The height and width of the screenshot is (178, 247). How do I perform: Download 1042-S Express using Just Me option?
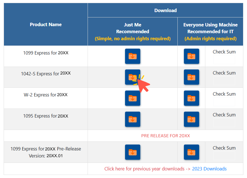(132, 77)
